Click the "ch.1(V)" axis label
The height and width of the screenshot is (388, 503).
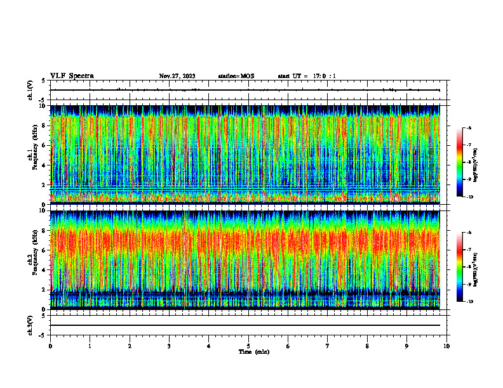[x=30, y=90]
